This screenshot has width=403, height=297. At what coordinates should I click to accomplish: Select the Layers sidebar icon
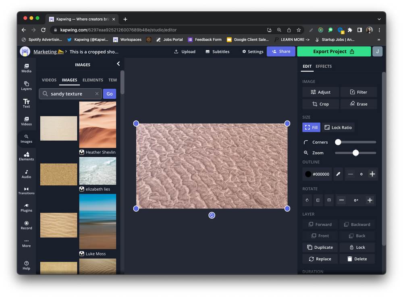pos(26,85)
